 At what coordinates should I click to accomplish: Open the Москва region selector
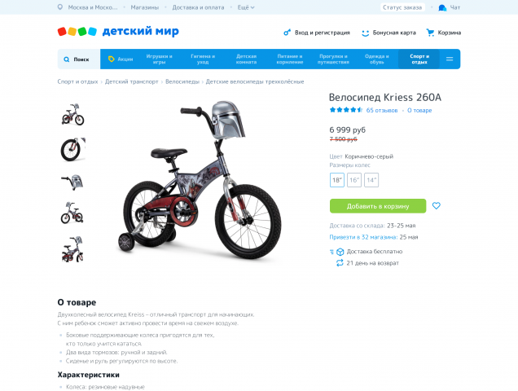(x=93, y=7)
